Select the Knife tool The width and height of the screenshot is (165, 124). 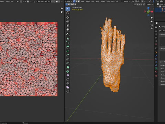pyautogui.click(x=68, y=63)
